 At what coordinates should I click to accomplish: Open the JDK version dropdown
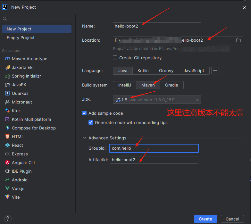[157, 100]
